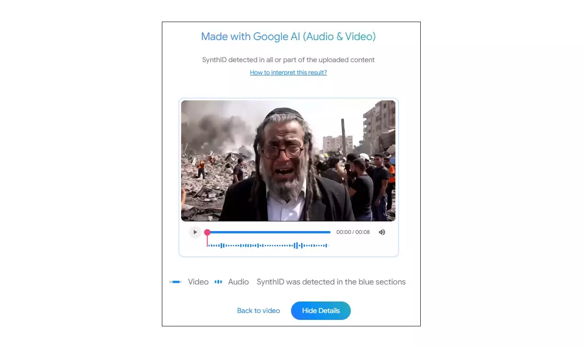Open 'How to interpret this result?' link
The width and height of the screenshot is (583, 348).
point(288,72)
